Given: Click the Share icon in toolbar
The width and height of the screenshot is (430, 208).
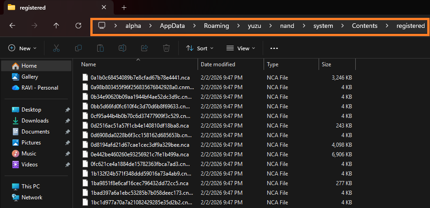Looking at the screenshot, I should [x=144, y=48].
